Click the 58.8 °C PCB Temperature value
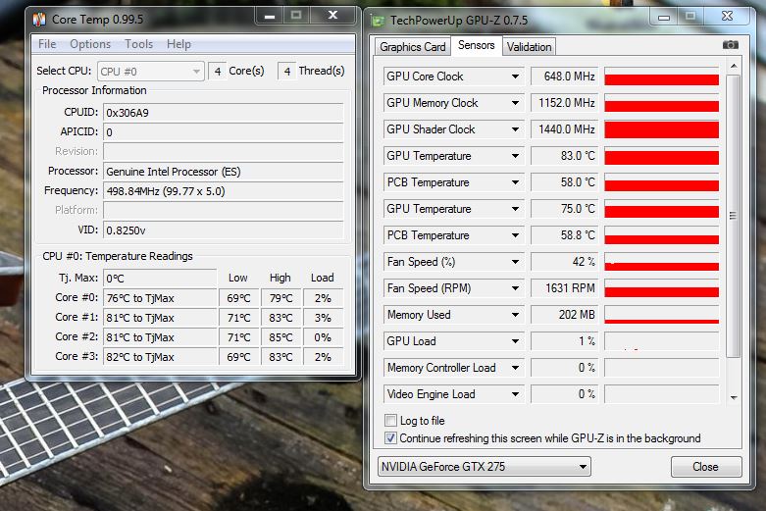 pyautogui.click(x=564, y=235)
